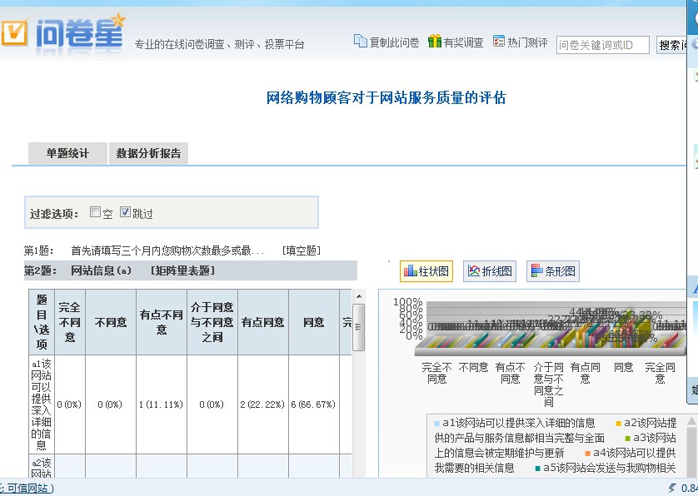Click the a3 green legend swatch
The width and height of the screenshot is (698, 496).
tap(628, 439)
